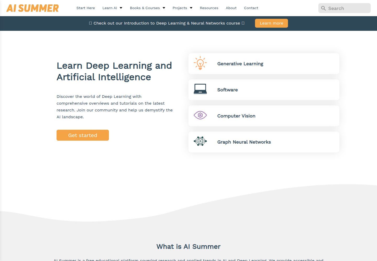This screenshot has width=377, height=261.
Task: Click the search magnifier icon
Action: 324,8
